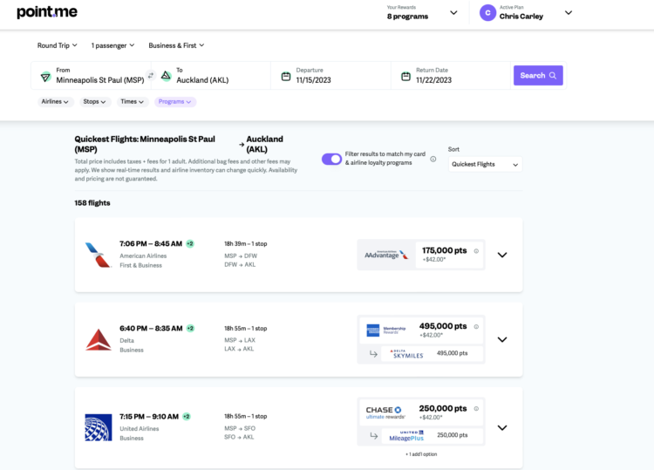Click the 7:06 PM – 8:45 AM flight time

(x=151, y=243)
